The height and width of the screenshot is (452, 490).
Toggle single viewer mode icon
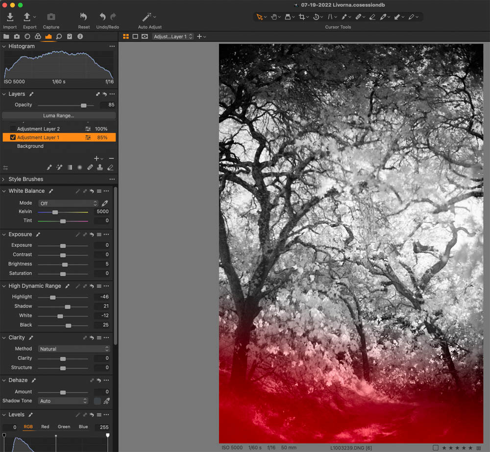pyautogui.click(x=135, y=37)
